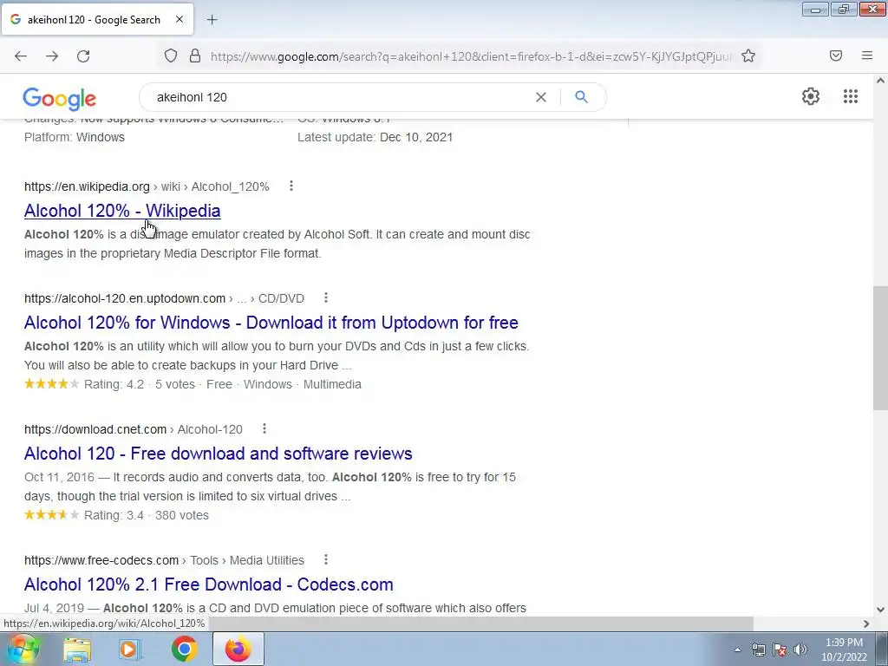Click the horizontal scrollbar right arrow

pos(866,624)
